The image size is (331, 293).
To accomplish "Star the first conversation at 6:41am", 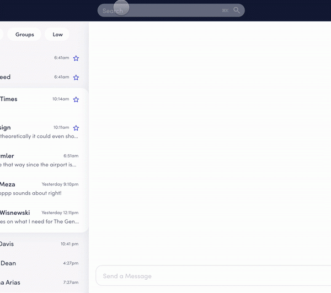I will (x=76, y=58).
